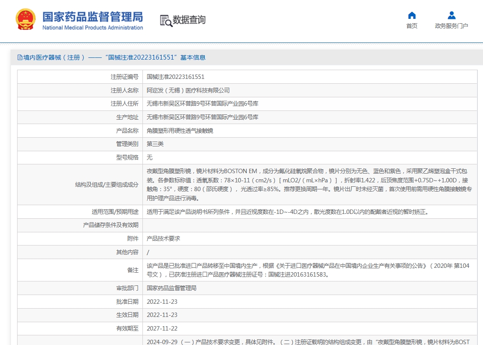Open 政务服务门户 person icon

coord(451,15)
